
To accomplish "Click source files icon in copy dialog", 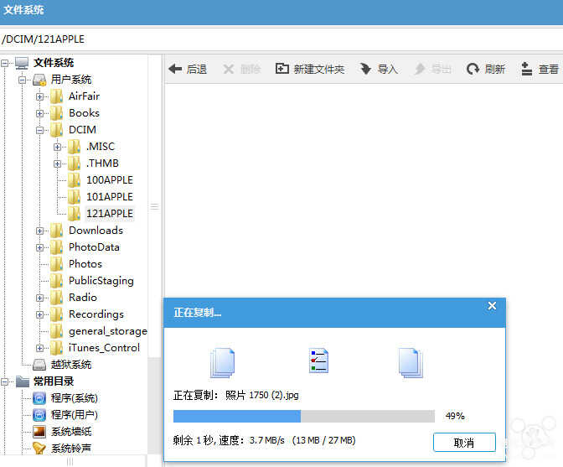I will (222, 363).
